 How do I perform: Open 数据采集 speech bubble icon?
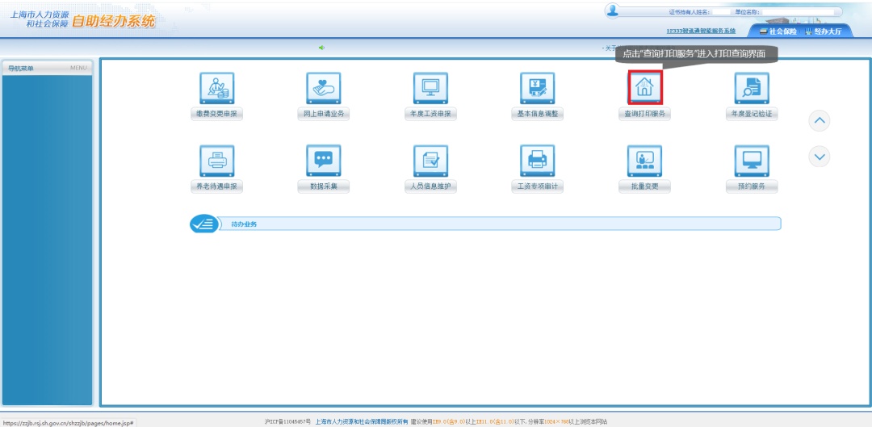[x=323, y=161]
